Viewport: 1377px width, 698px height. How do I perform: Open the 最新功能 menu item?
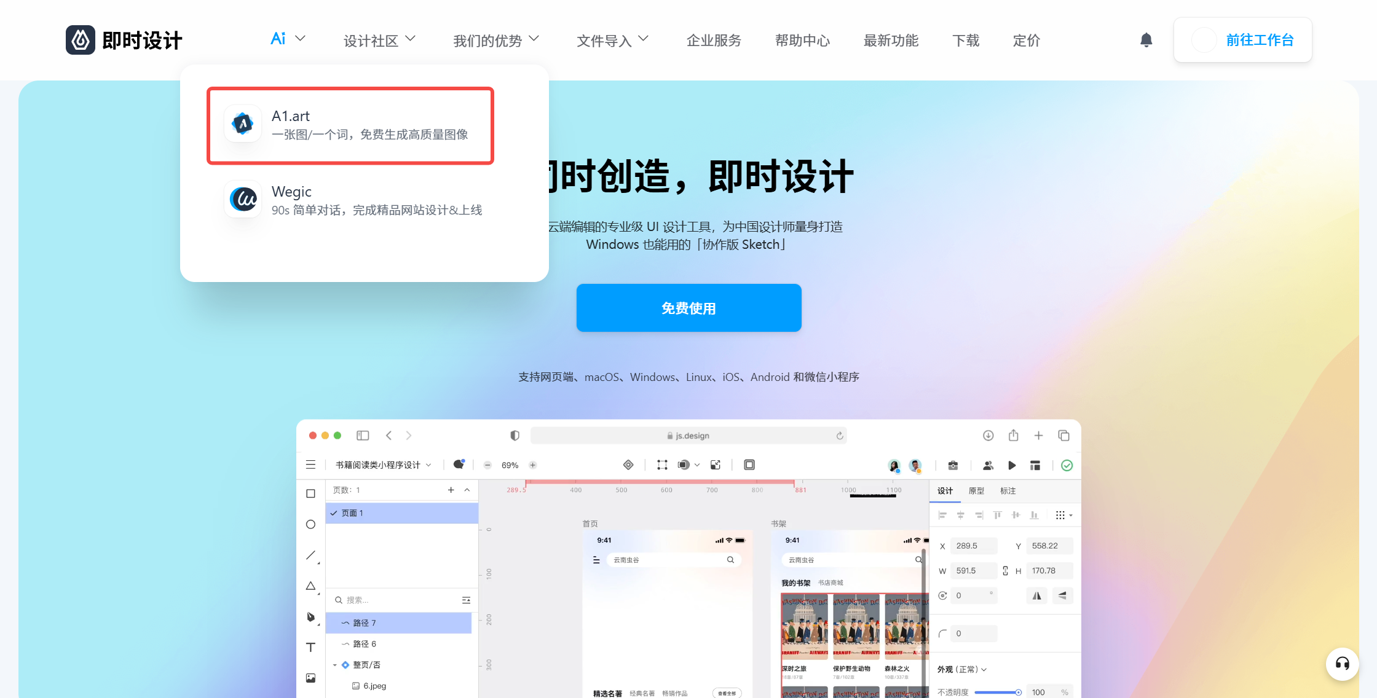click(x=891, y=41)
